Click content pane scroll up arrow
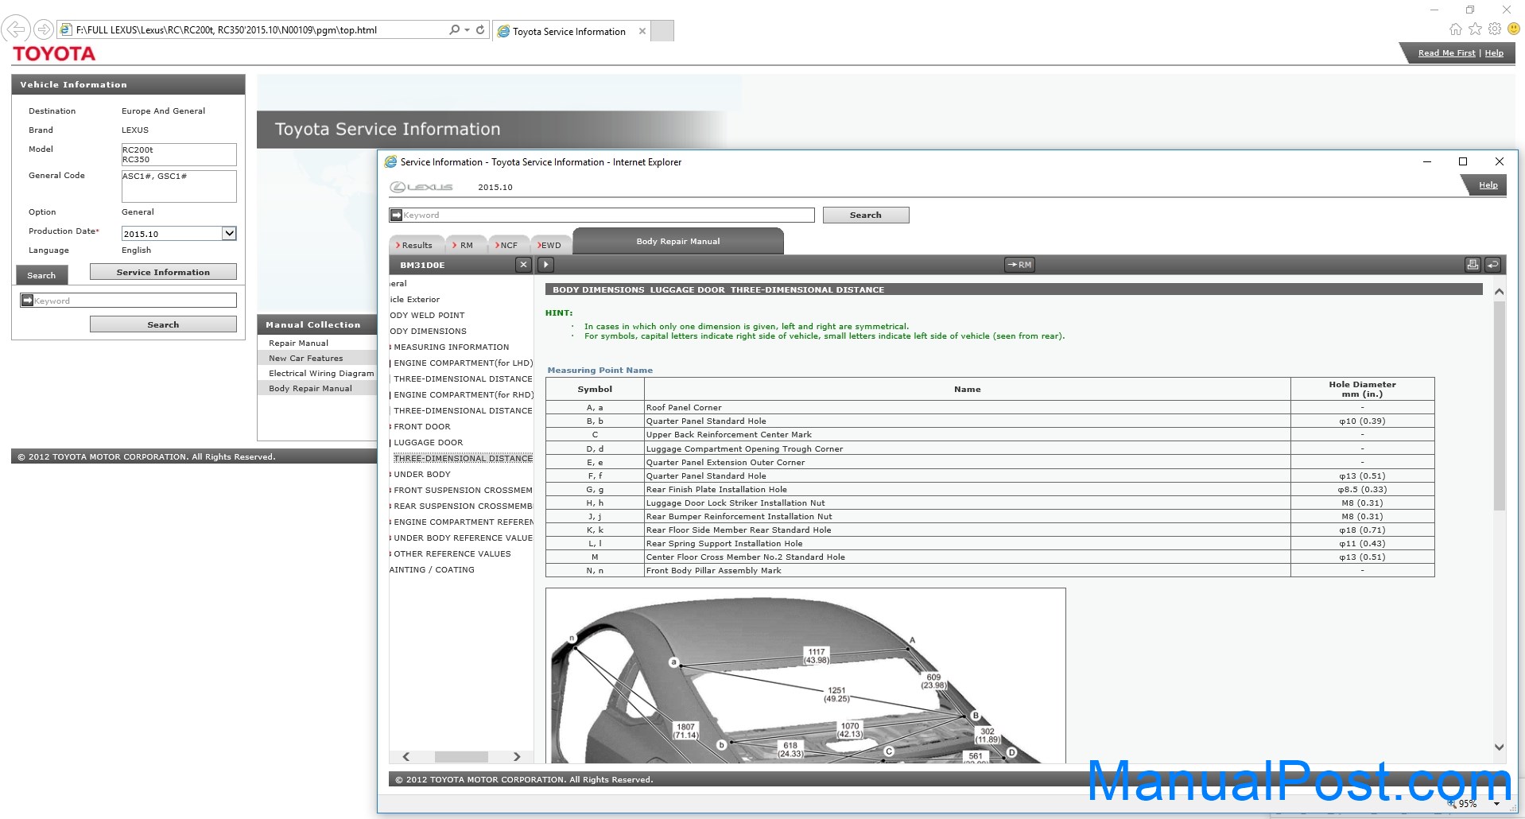Image resolution: width=1525 pixels, height=819 pixels. click(x=1499, y=292)
